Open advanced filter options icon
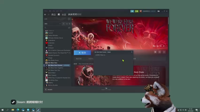 click(69, 28)
